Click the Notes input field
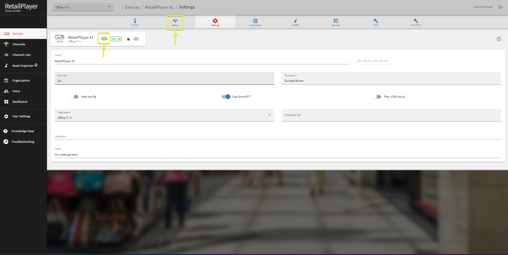The width and height of the screenshot is (508, 255). (277, 155)
